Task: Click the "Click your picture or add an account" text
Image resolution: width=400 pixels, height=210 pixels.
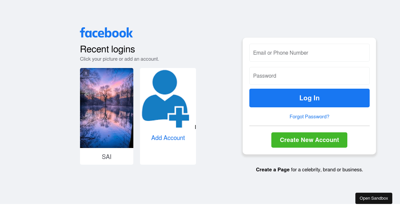Action: pyautogui.click(x=119, y=59)
